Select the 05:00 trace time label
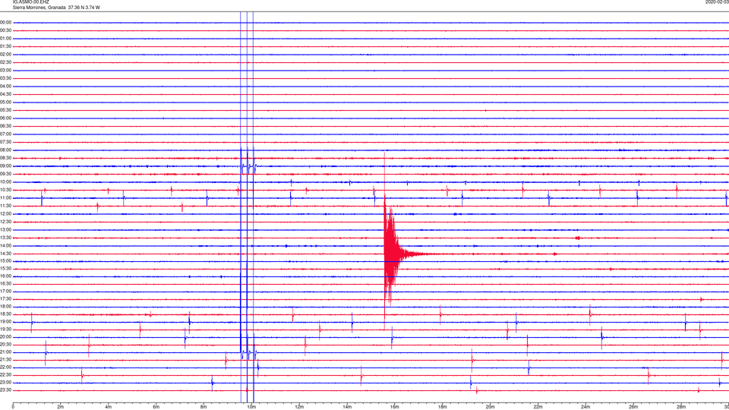729x410 pixels. 5,102
